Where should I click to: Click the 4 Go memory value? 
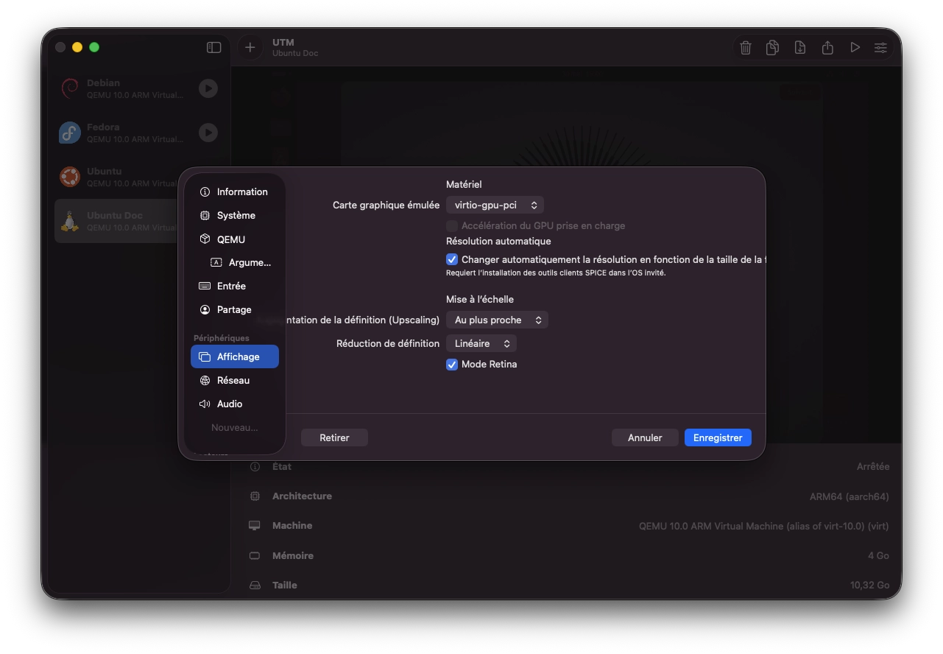coord(879,556)
